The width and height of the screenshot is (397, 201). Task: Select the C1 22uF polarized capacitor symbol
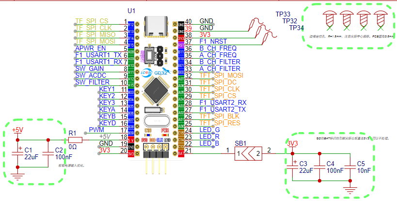coord(17,153)
